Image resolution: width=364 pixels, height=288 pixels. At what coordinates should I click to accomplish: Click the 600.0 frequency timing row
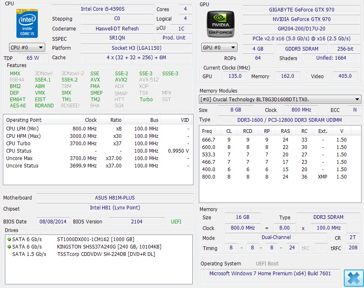(279, 147)
